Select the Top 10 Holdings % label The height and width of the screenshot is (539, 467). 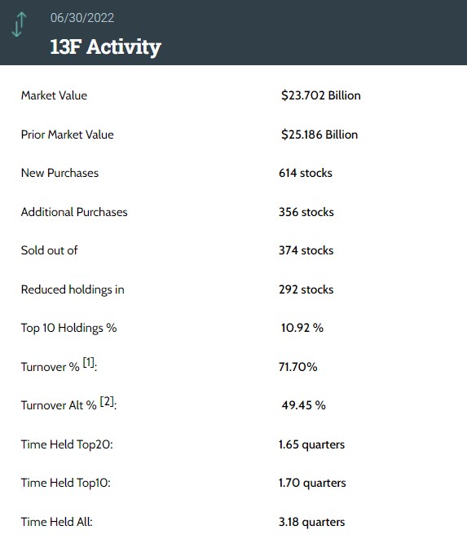tap(68, 328)
